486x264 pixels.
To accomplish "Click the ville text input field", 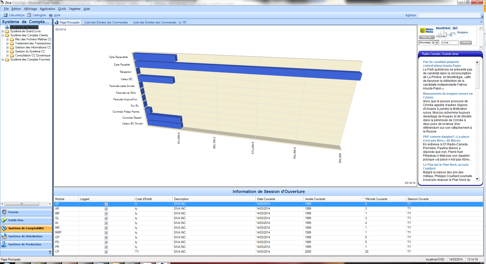I will [450, 43].
